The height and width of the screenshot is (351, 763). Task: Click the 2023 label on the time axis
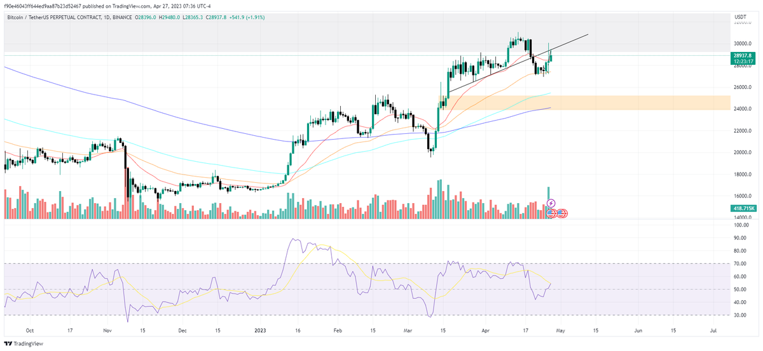click(x=262, y=331)
